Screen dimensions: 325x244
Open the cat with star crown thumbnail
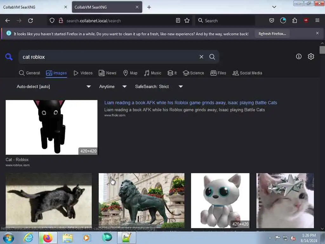(285, 201)
